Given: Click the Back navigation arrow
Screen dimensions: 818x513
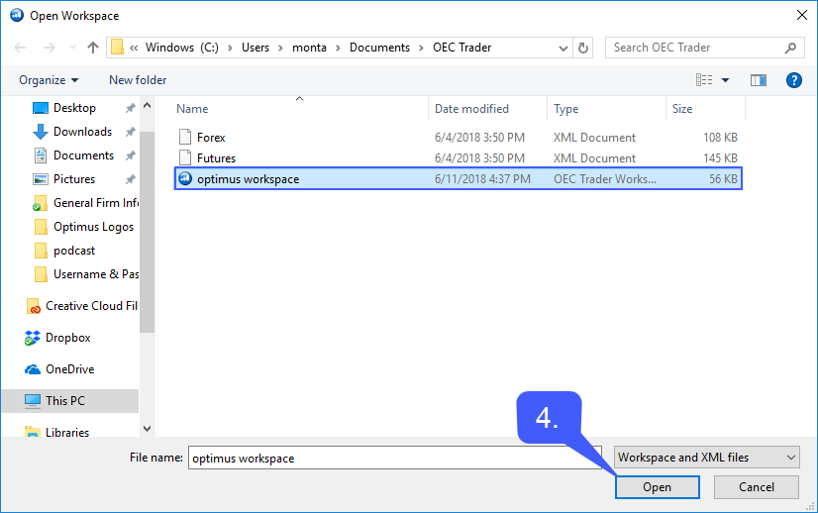Looking at the screenshot, I should [20, 48].
